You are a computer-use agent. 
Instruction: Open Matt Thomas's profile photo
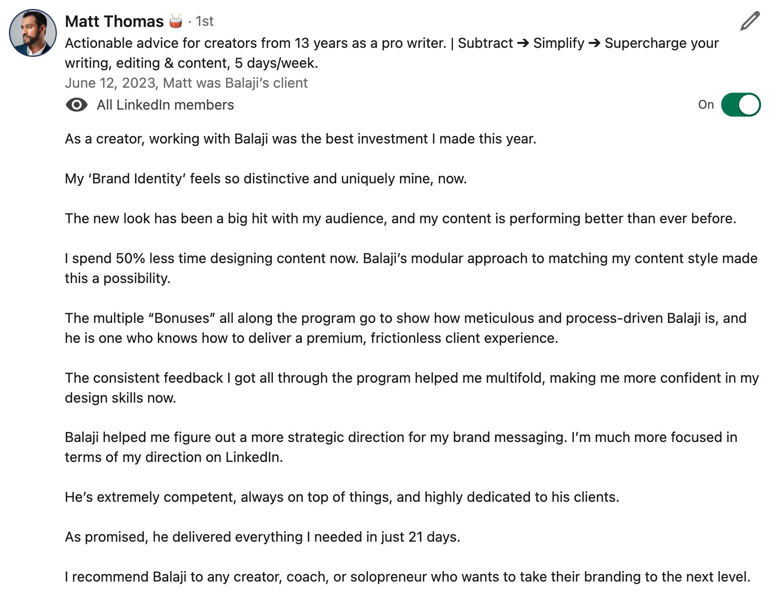tap(33, 33)
